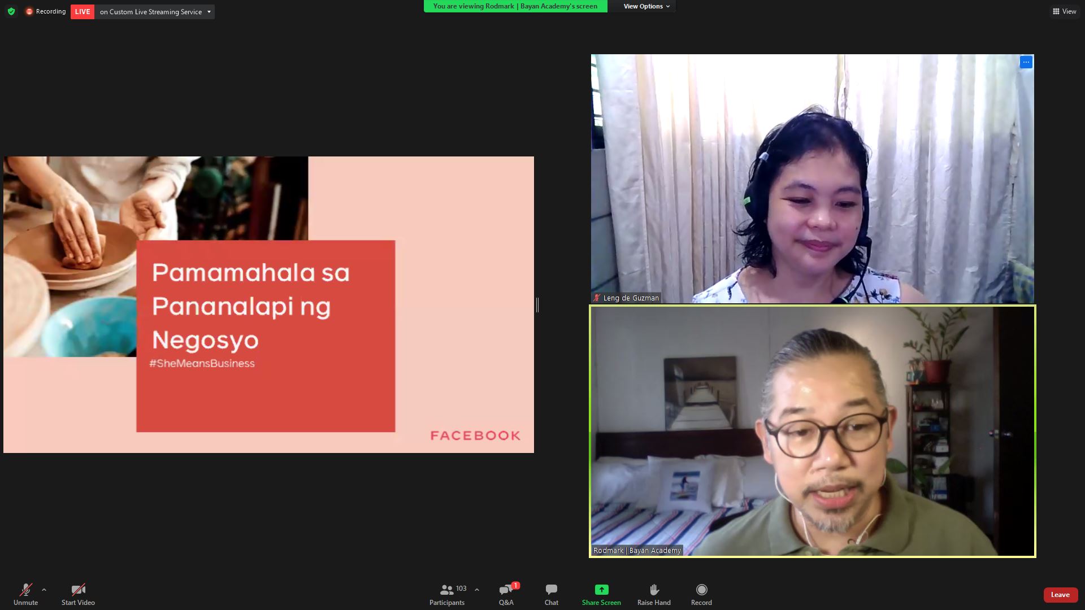Click the divider handle beside the shared screen
Viewport: 1085px width, 610px height.
coord(537,305)
